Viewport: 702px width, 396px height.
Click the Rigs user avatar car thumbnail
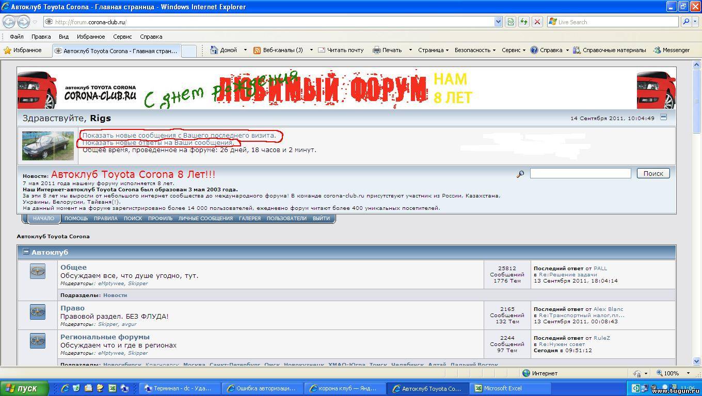tap(48, 145)
